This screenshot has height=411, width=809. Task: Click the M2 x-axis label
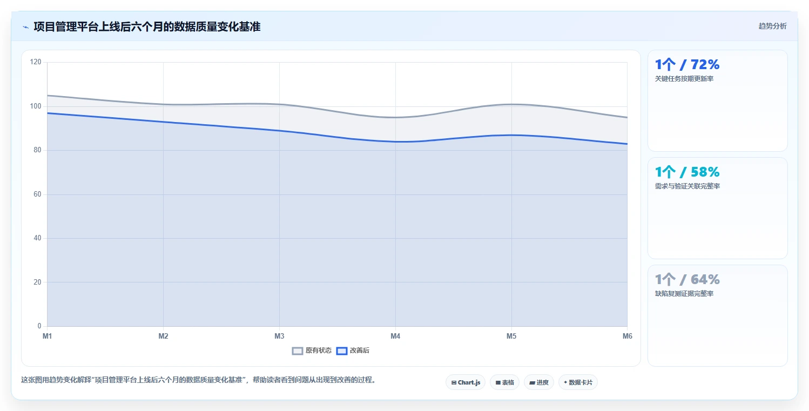pos(163,336)
